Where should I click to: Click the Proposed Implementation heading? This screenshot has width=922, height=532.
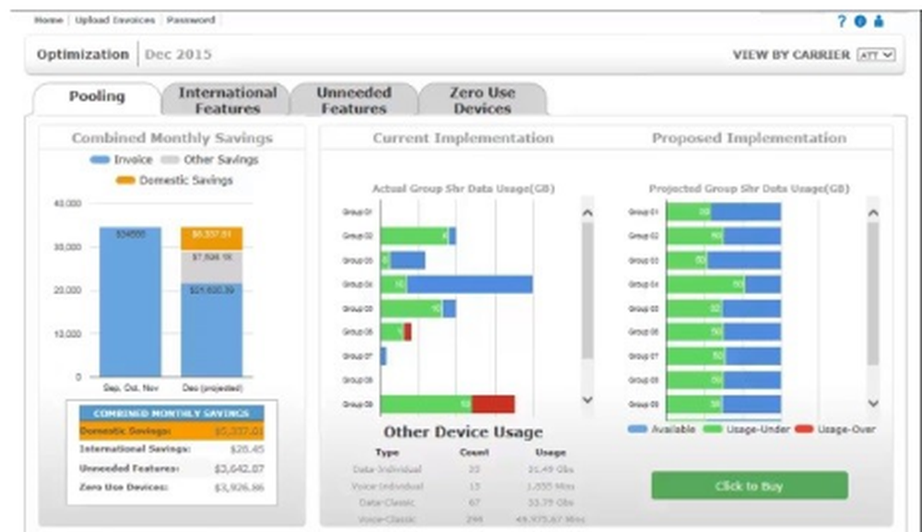point(749,138)
